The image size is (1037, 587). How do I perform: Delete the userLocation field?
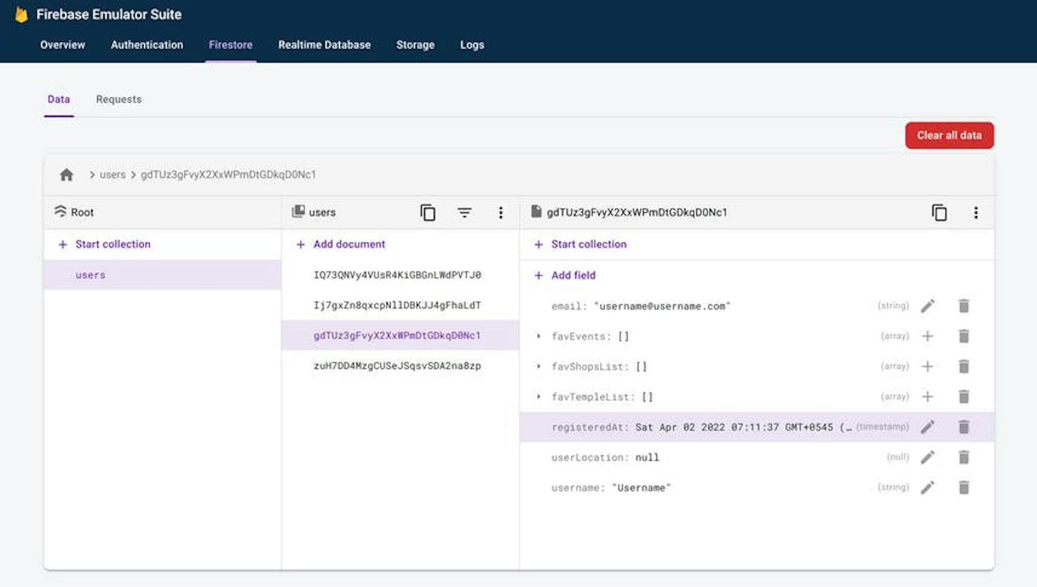(964, 457)
